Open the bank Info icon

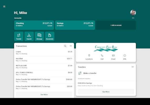click(x=125, y=55)
